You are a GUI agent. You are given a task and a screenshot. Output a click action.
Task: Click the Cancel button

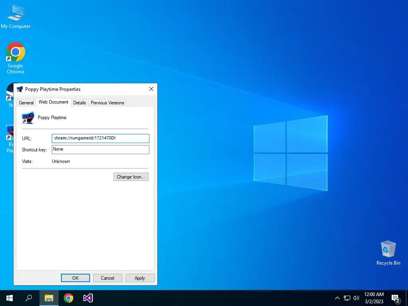[x=108, y=278]
